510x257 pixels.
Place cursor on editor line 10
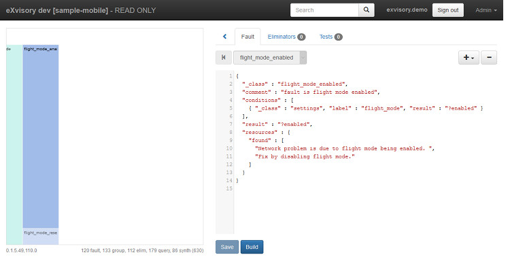click(345, 148)
